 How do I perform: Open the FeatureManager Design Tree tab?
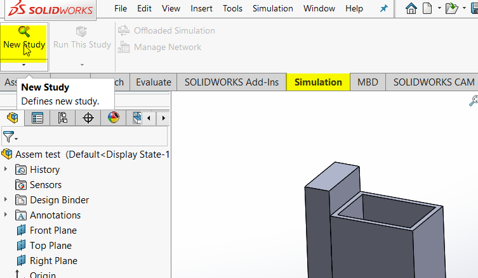click(x=12, y=118)
